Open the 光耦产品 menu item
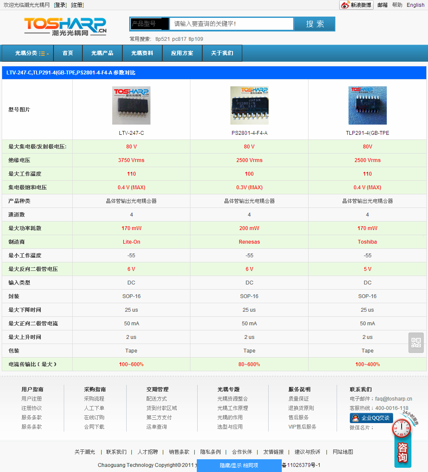Screen dimensions: 428x472 tap(102, 53)
